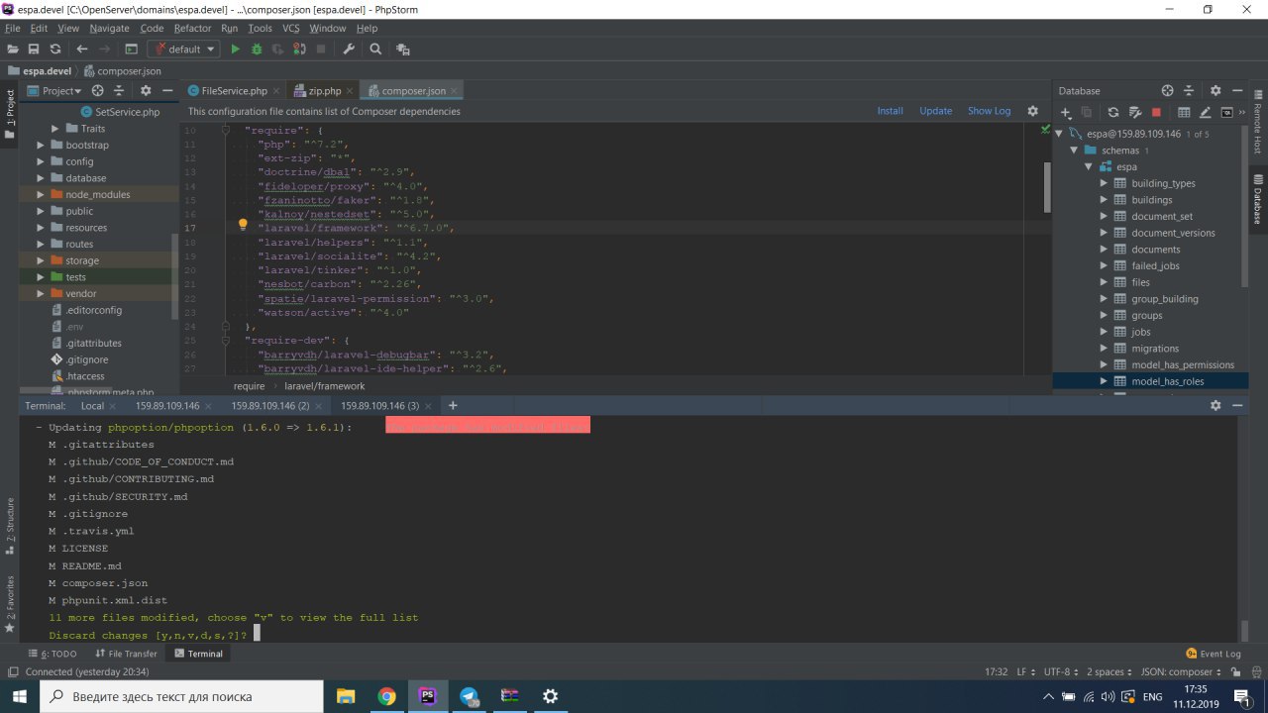The width and height of the screenshot is (1268, 713).
Task: Switch to the zip.php tab
Action: pyautogui.click(x=324, y=91)
